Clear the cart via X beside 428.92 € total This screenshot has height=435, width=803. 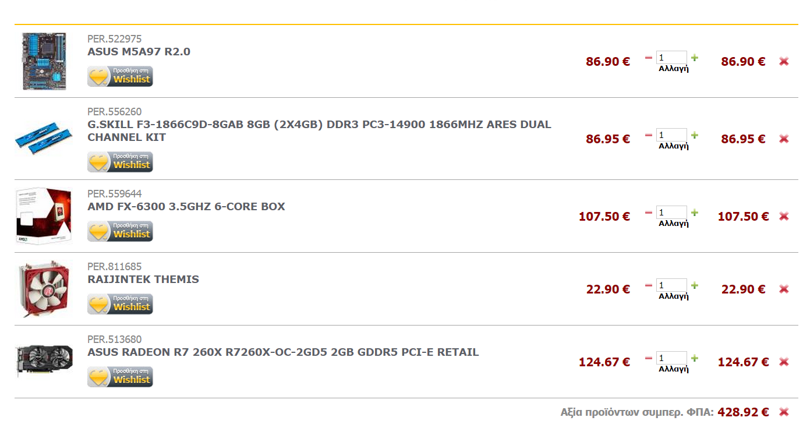(x=784, y=412)
